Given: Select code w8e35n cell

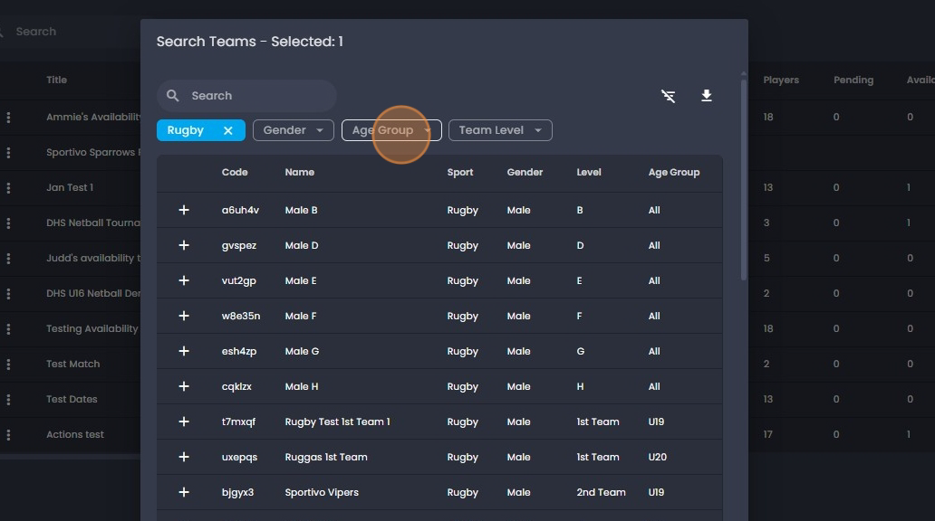Looking at the screenshot, I should pos(241,316).
